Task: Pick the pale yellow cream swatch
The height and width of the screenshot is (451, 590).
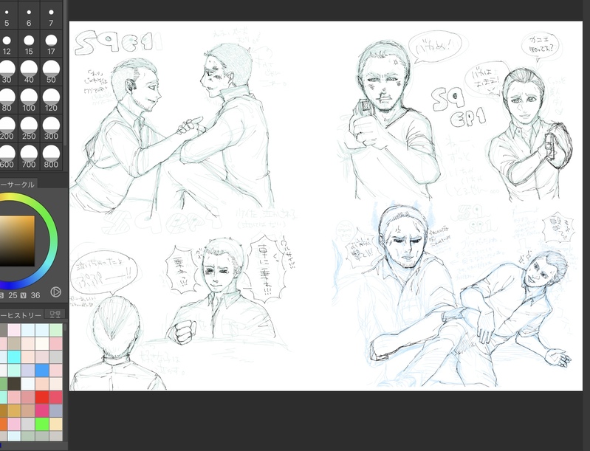Action: (55, 424)
